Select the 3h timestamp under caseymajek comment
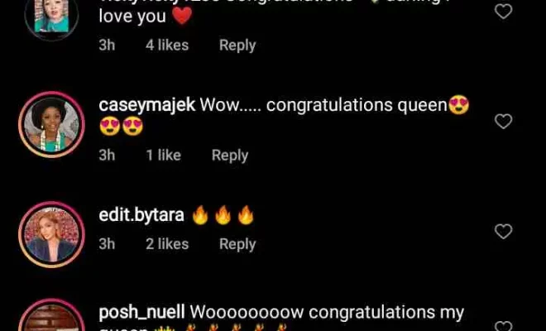546x331 pixels. click(x=107, y=156)
